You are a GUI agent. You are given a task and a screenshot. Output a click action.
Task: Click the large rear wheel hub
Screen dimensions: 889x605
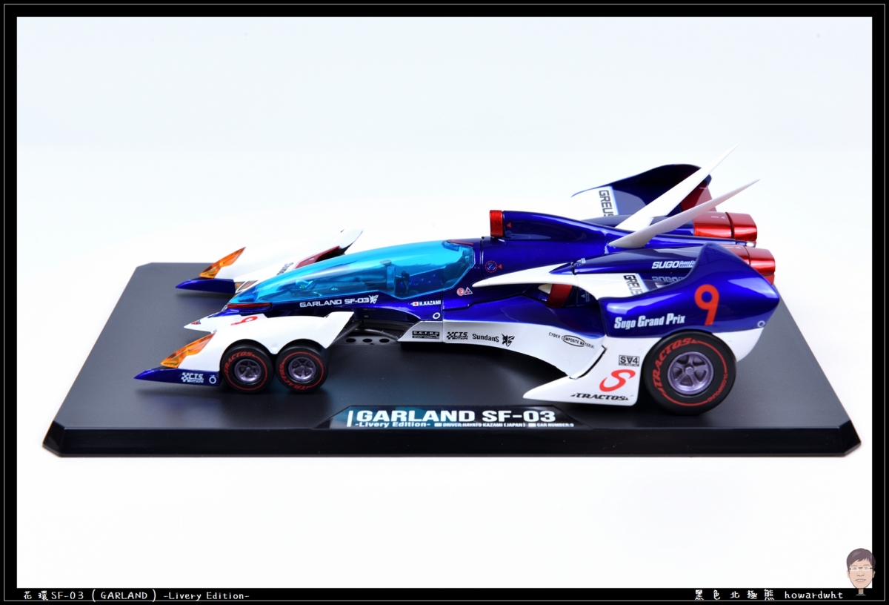[689, 373]
